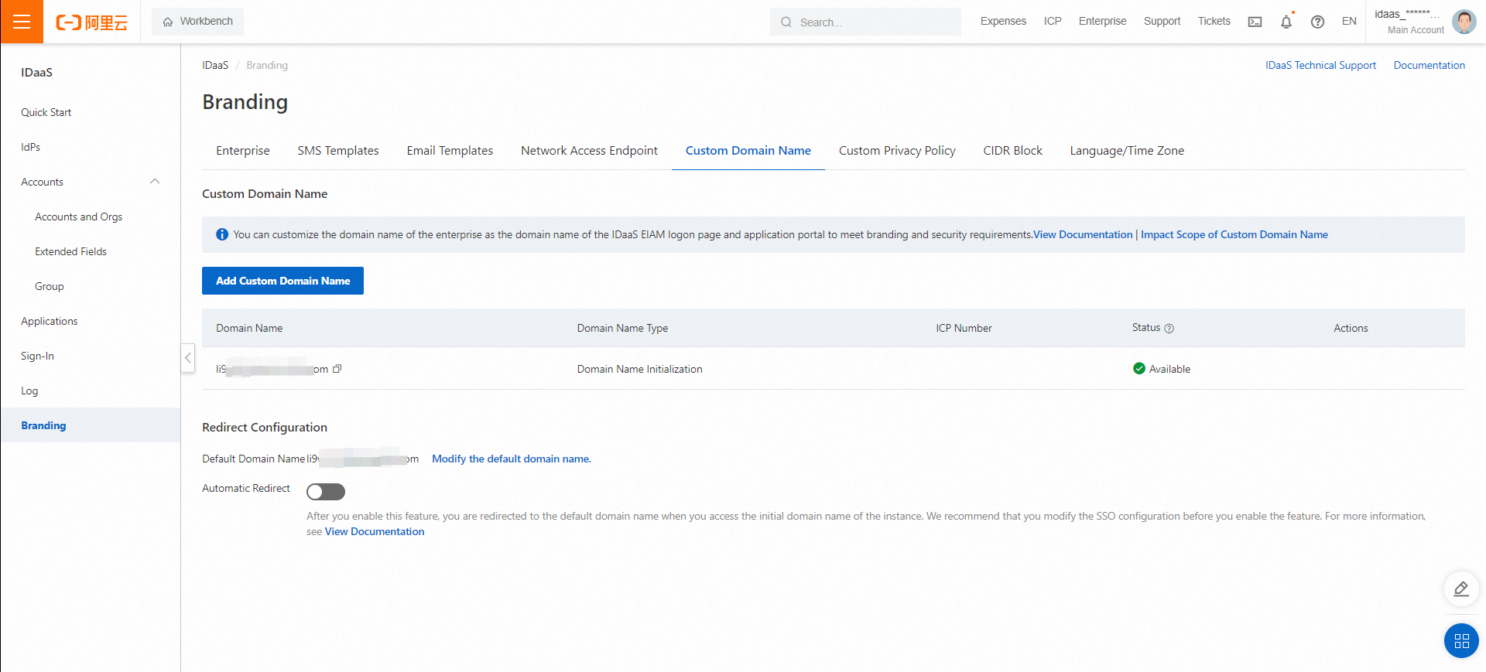
Task: Click the user avatar picture
Action: pyautogui.click(x=1464, y=22)
